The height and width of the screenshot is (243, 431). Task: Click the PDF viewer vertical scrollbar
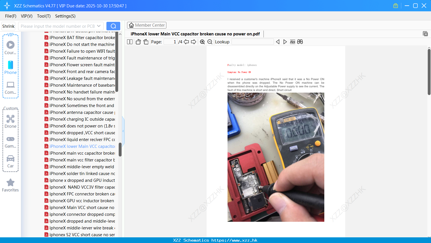[x=429, y=72]
